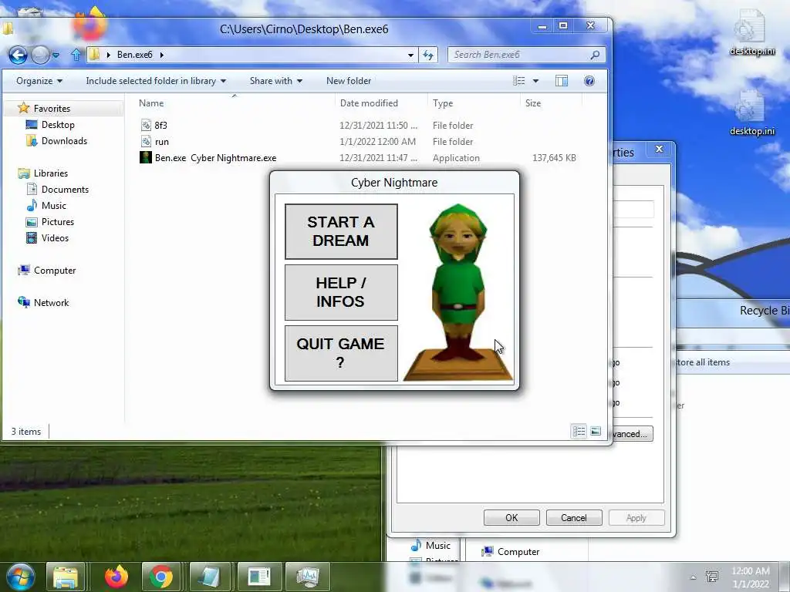Open Downloads under Favorites
The width and height of the screenshot is (790, 592).
[64, 141]
